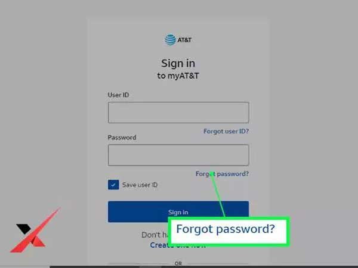Click the AT&T globe logo
Screen dimensions: 358x268
(x=170, y=40)
